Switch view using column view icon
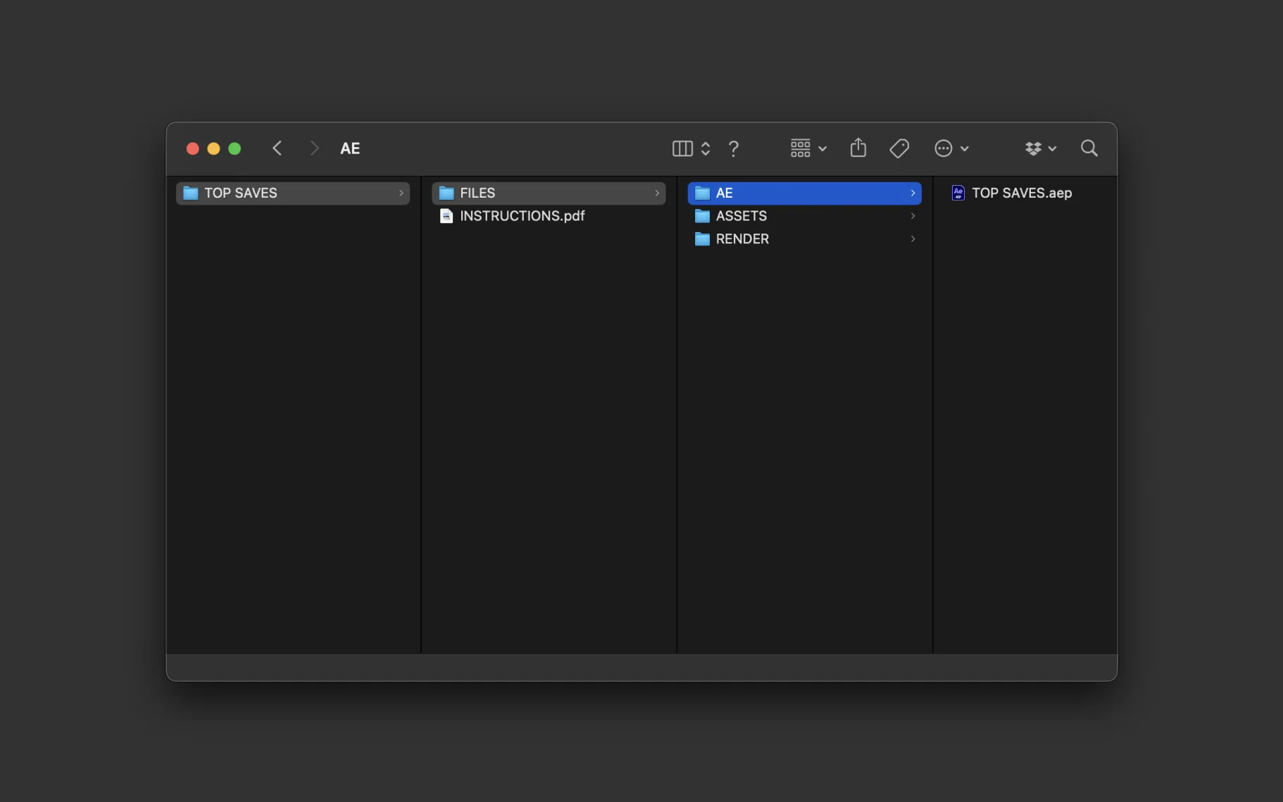 (x=682, y=148)
